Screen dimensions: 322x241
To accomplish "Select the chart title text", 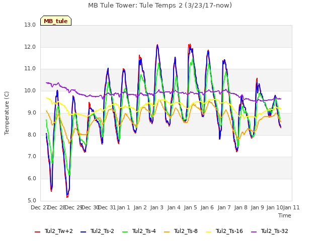I will click(x=160, y=6).
